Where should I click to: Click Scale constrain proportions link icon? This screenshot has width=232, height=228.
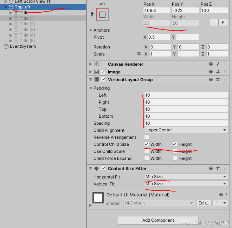(x=138, y=54)
